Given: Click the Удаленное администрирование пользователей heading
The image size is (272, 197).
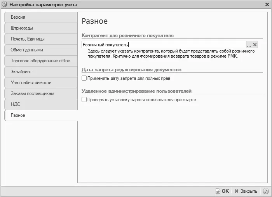Looking at the screenshot, I should pyautogui.click(x=136, y=91).
